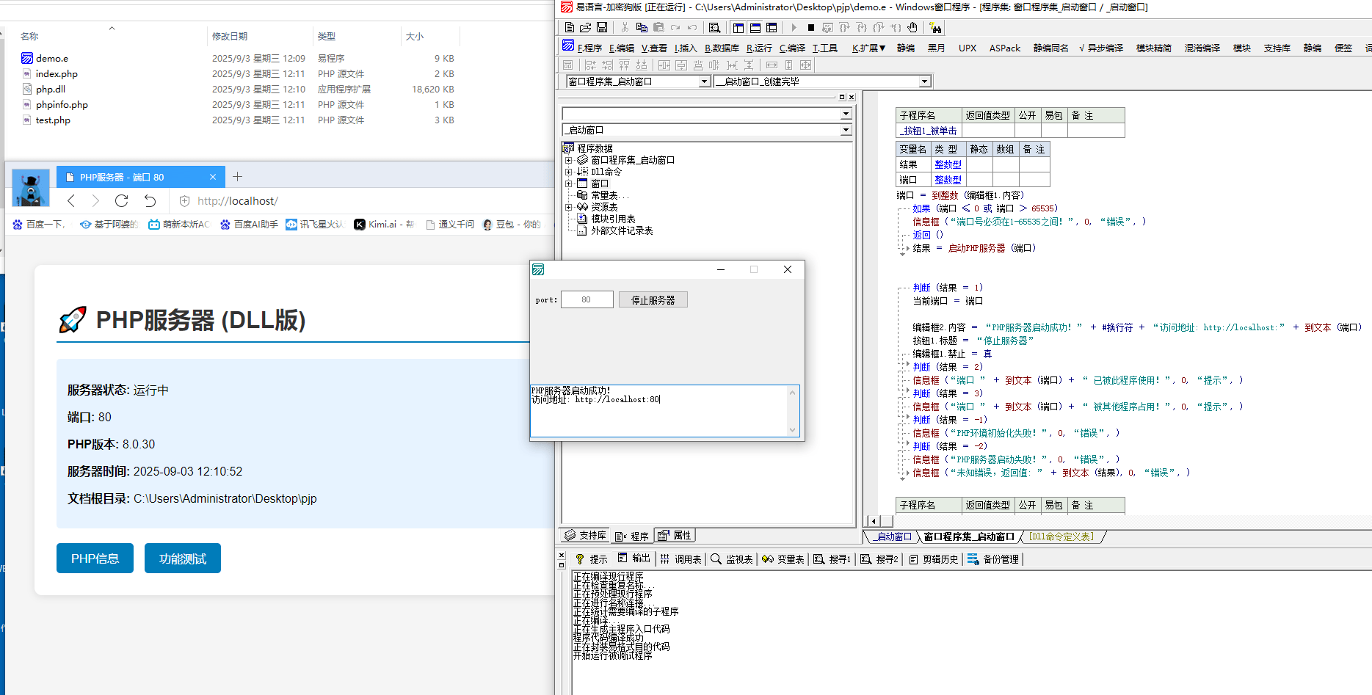Switch to the 变量表 tab
The image size is (1372, 695).
click(783, 559)
